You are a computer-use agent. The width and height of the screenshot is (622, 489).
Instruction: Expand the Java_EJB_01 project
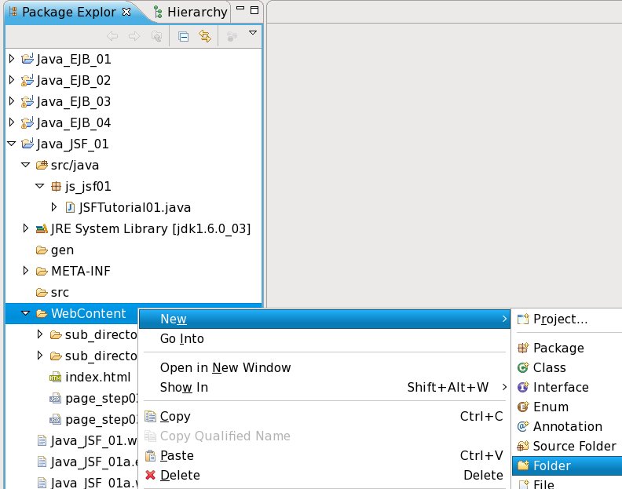coord(11,59)
